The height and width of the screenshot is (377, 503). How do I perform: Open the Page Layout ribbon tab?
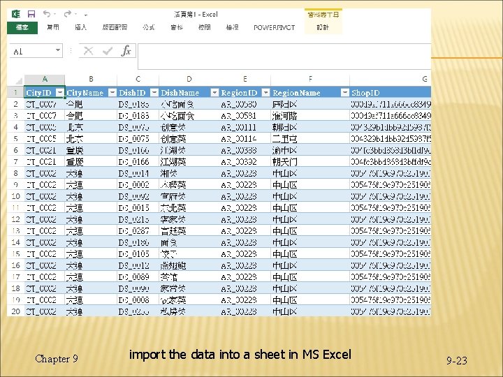coord(115,27)
